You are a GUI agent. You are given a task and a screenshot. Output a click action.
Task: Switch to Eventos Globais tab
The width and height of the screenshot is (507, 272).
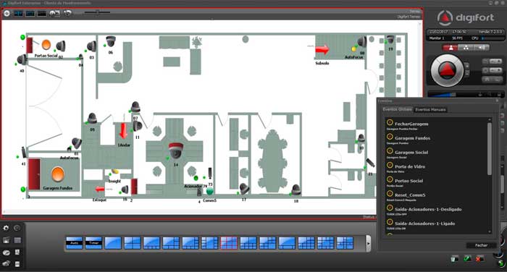point(397,109)
